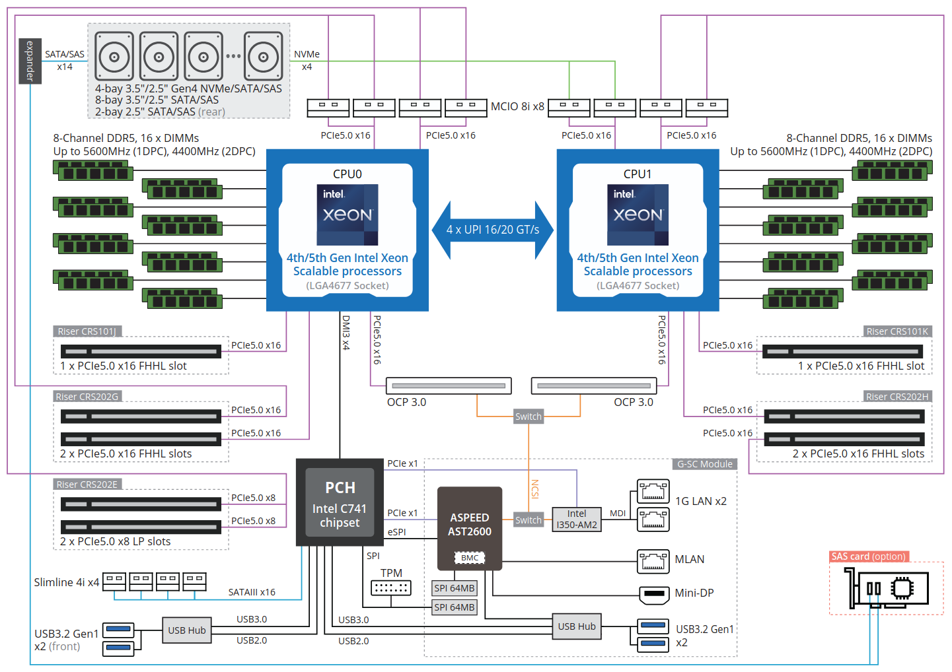The width and height of the screenshot is (952, 672).
Task: Select the first 3.5-inch drive bay icon
Action: click(114, 55)
